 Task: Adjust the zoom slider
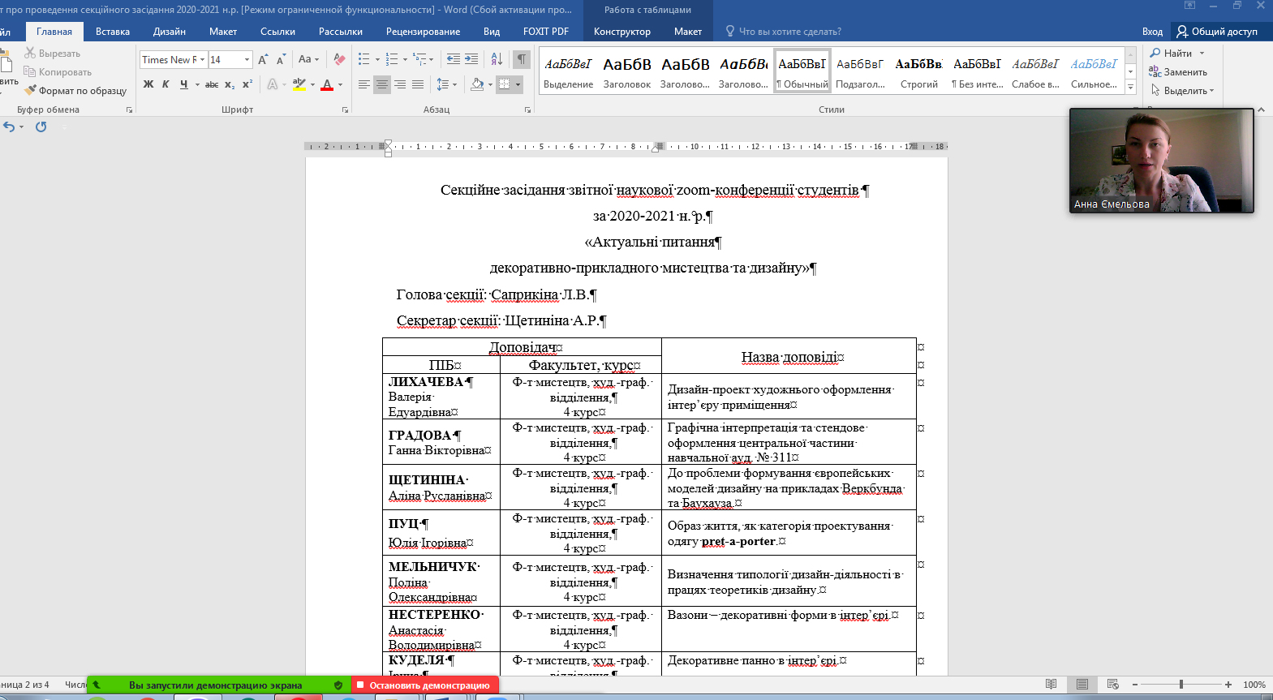click(x=1181, y=685)
